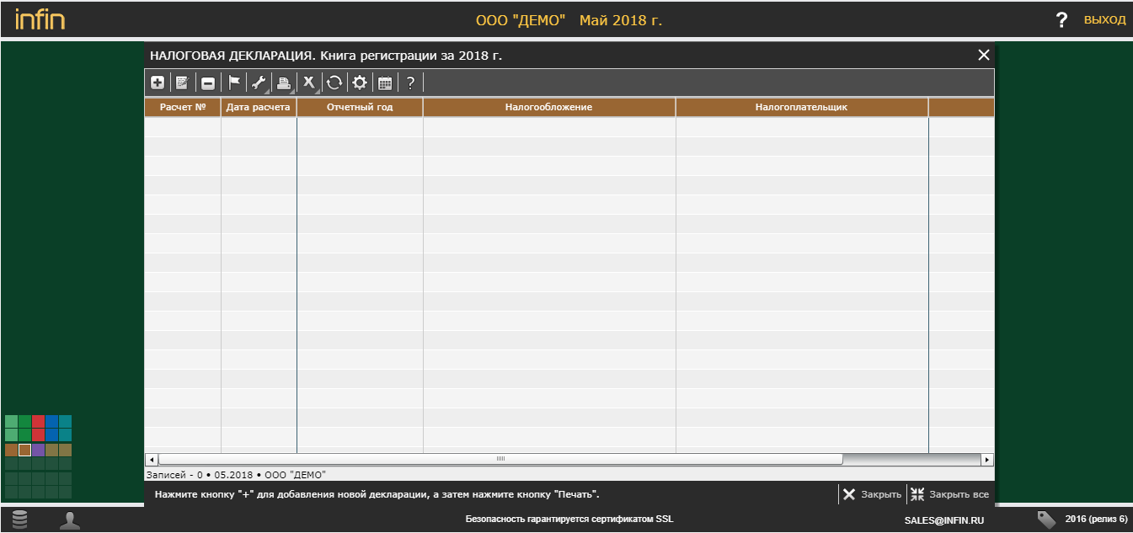Click the infin logo
This screenshot has height=533, width=1133.
(x=40, y=19)
